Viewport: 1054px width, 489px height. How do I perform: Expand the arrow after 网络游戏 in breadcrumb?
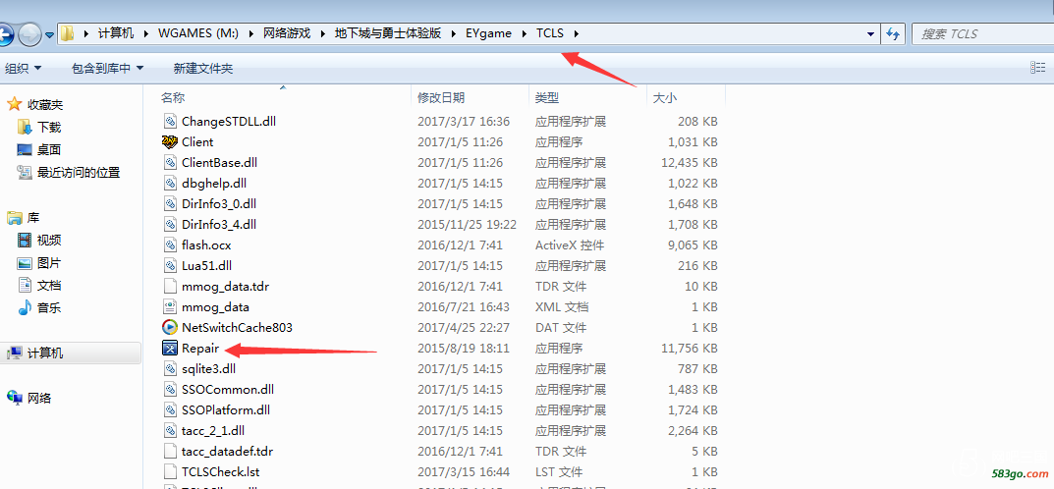[x=322, y=33]
